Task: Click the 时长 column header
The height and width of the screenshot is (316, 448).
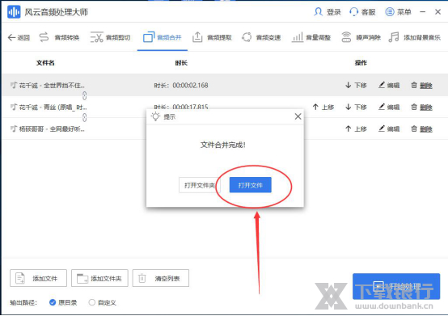Action: click(x=181, y=63)
